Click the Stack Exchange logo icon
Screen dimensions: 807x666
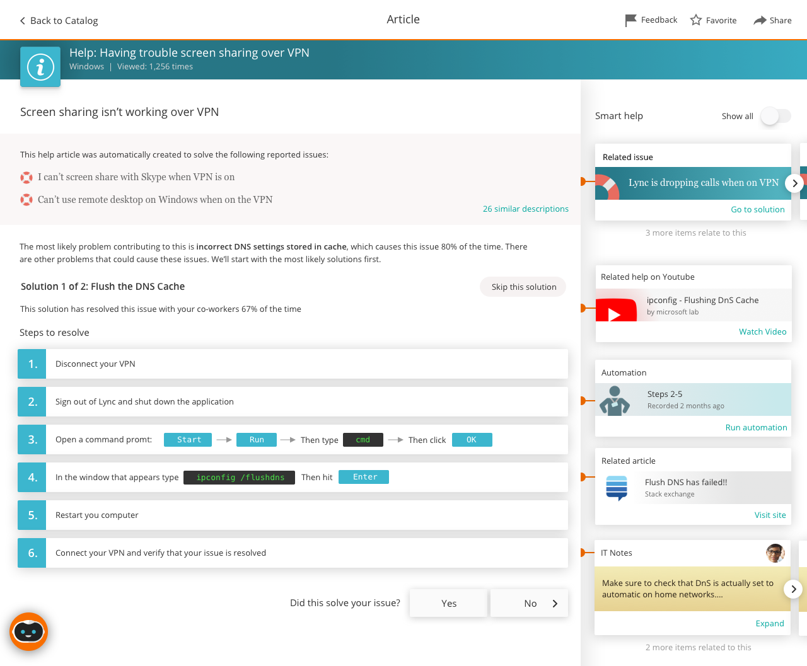[x=617, y=488]
